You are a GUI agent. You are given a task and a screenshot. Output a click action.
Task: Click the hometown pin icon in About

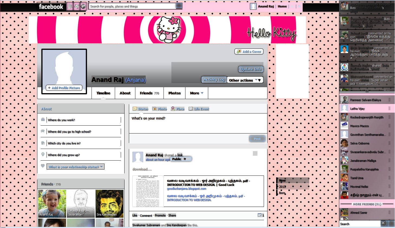click(x=43, y=155)
